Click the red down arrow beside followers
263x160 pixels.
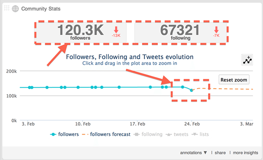coord(116,30)
